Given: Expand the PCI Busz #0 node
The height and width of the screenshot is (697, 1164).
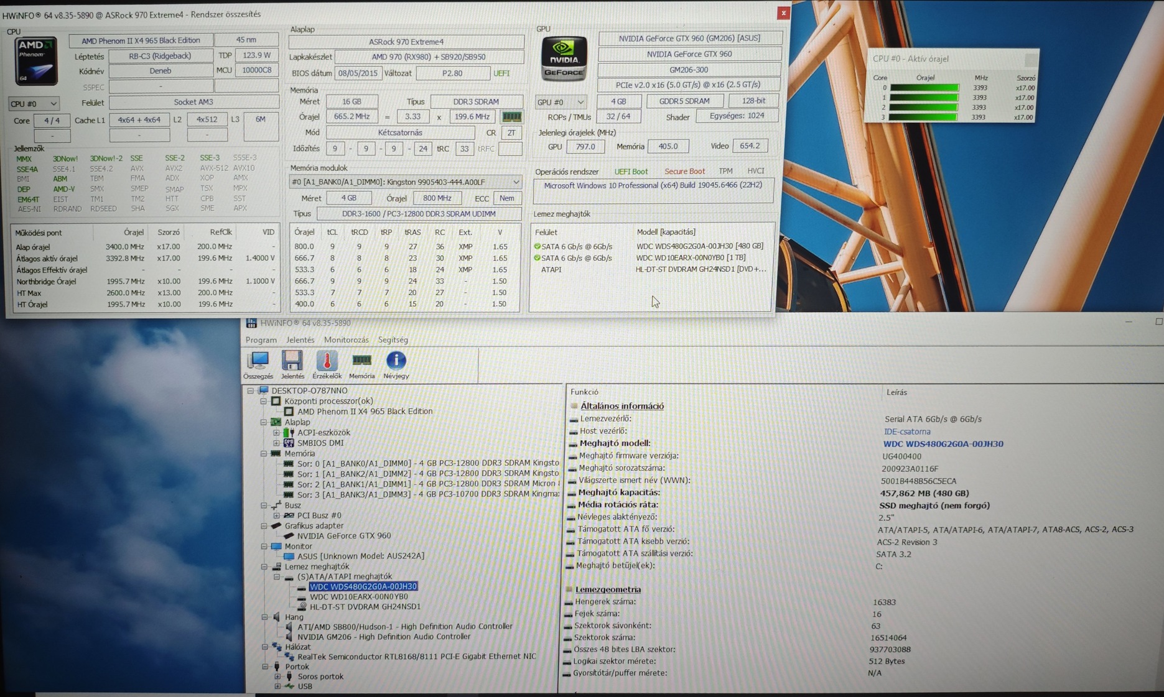Looking at the screenshot, I should [277, 515].
